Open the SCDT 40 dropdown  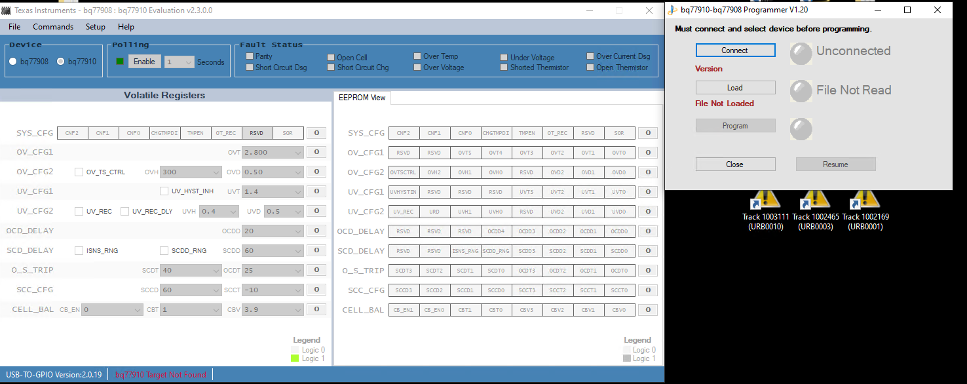tap(191, 271)
